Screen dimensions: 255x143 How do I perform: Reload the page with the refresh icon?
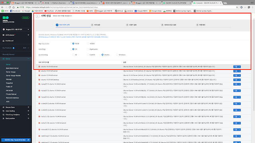pyautogui.click(x=10, y=7)
